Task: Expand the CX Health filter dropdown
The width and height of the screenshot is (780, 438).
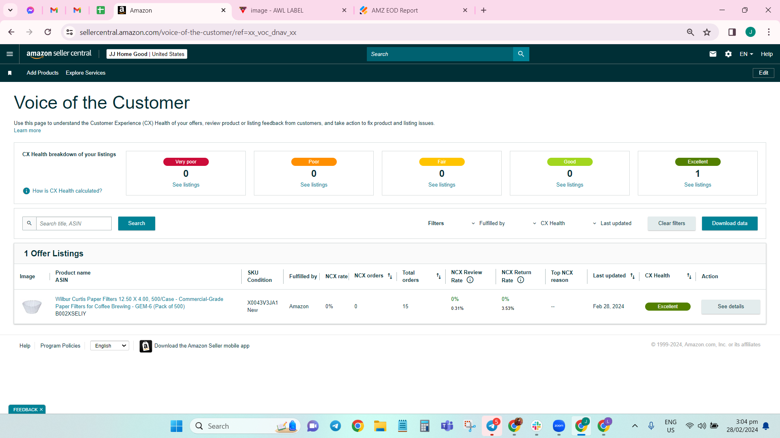Action: tap(548, 223)
